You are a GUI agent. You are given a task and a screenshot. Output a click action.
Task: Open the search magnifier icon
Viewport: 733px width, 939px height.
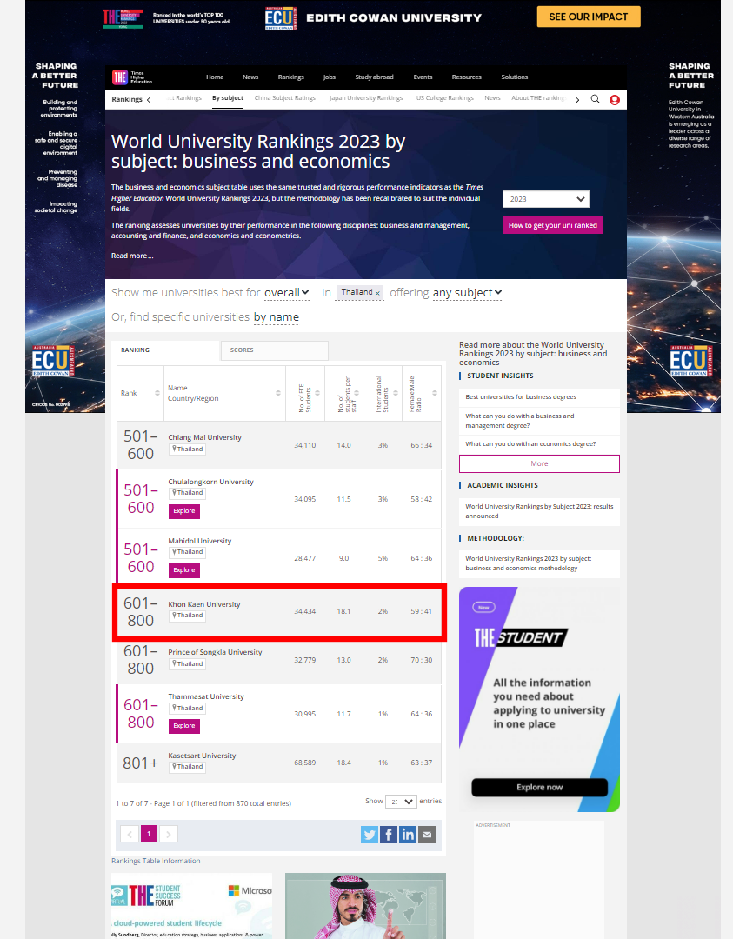[596, 99]
